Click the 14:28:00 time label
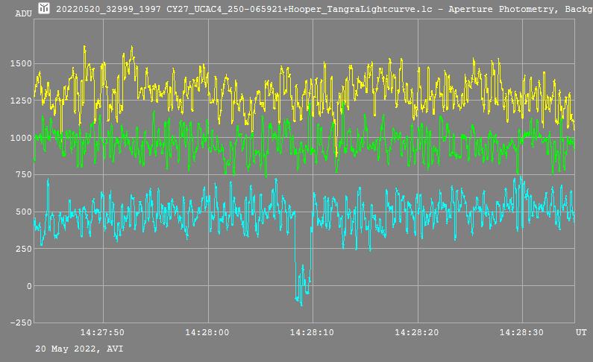The width and height of the screenshot is (593, 362). [x=207, y=332]
